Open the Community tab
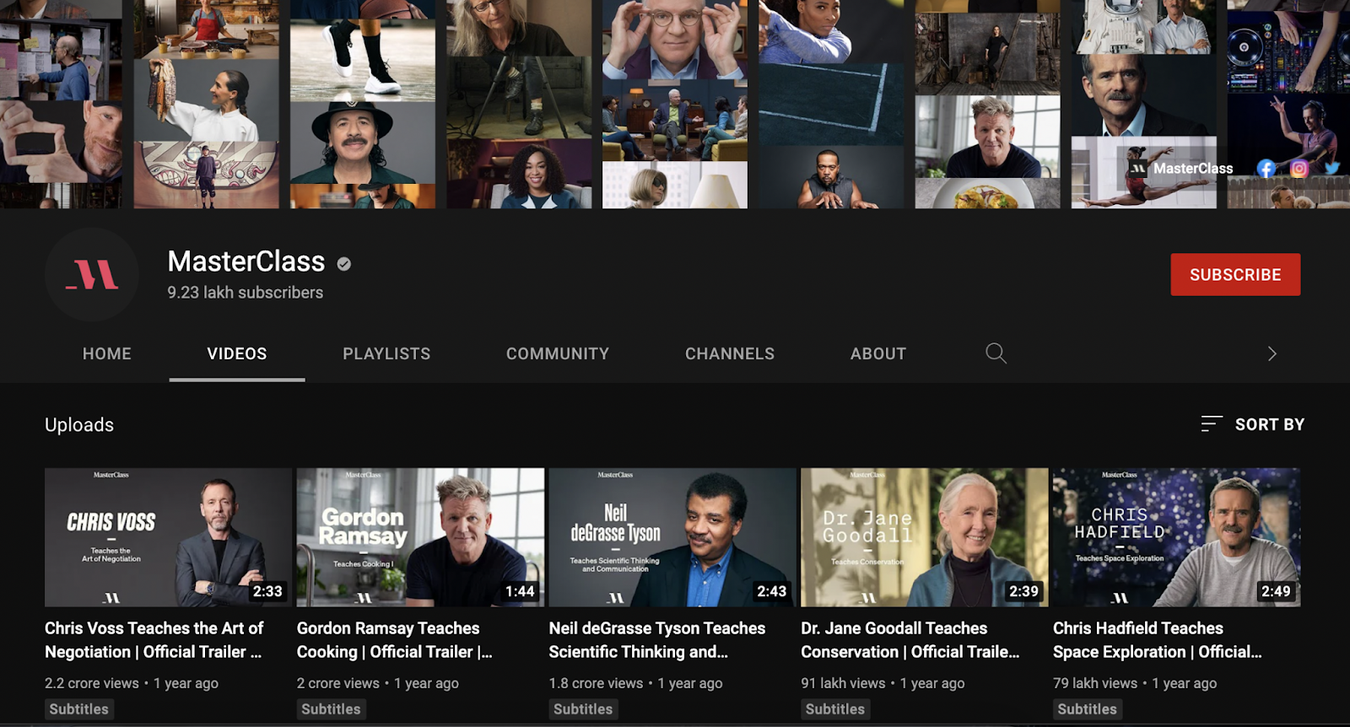The height and width of the screenshot is (727, 1350). [x=558, y=354]
